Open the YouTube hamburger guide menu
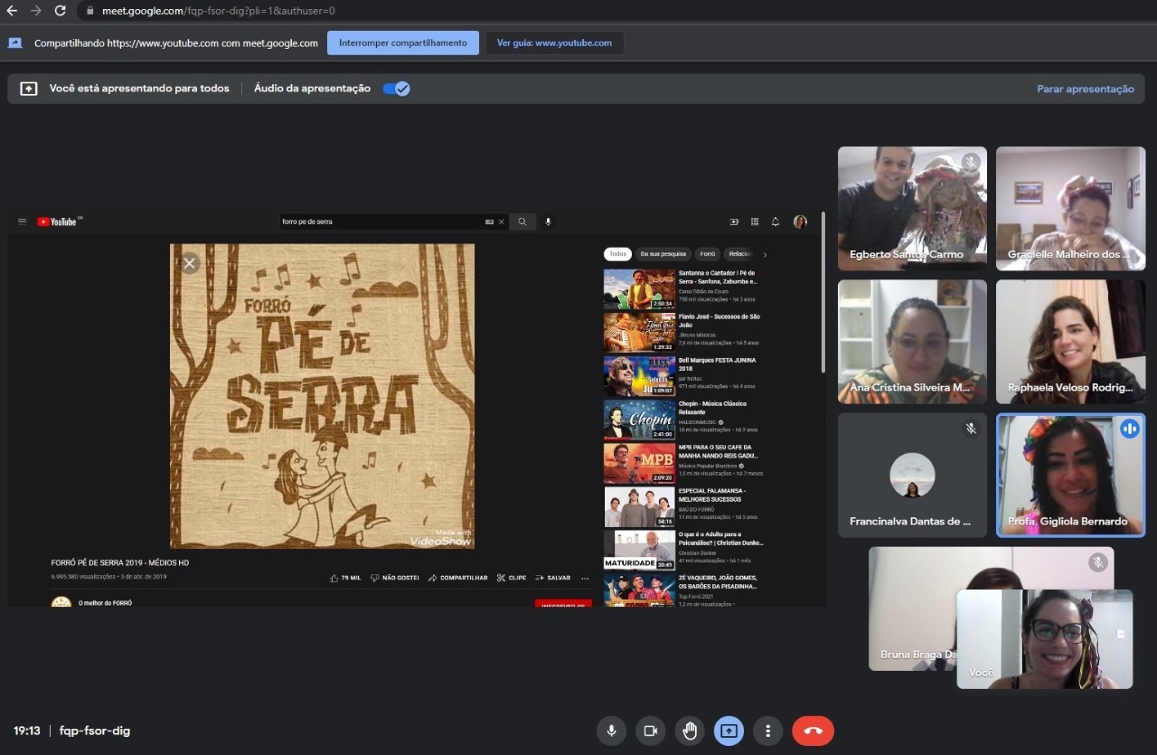1157x755 pixels. pos(23,222)
